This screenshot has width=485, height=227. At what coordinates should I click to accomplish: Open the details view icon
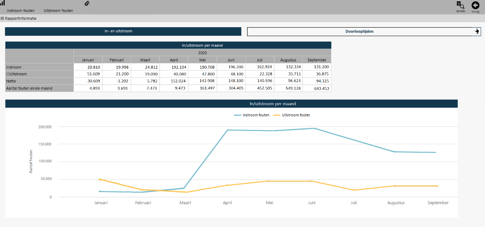460,5
